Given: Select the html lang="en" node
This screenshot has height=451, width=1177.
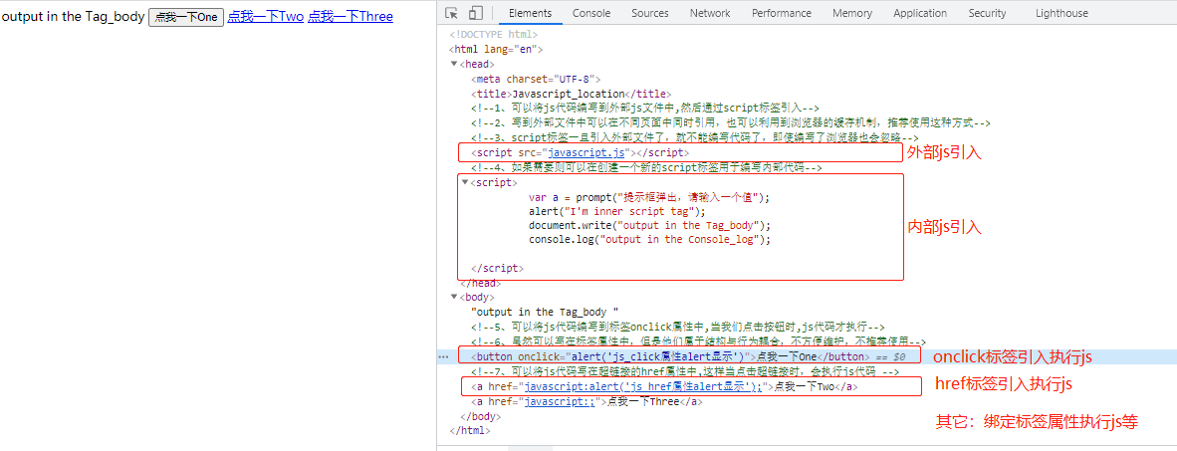Looking at the screenshot, I should pyautogui.click(x=496, y=50).
